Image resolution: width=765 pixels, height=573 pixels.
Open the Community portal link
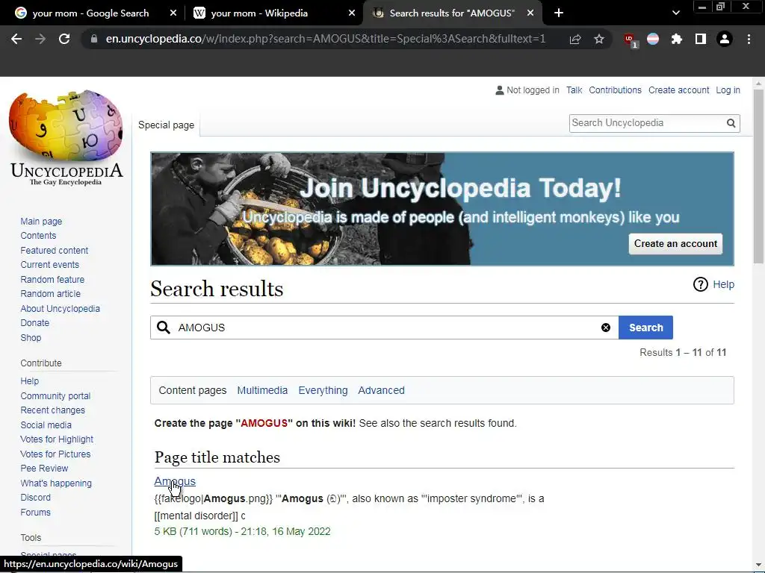coord(55,396)
